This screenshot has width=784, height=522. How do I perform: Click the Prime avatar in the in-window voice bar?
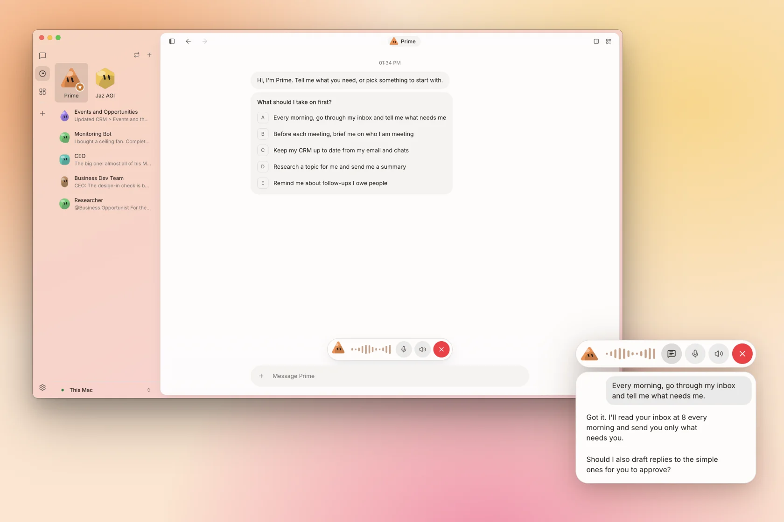tap(338, 348)
